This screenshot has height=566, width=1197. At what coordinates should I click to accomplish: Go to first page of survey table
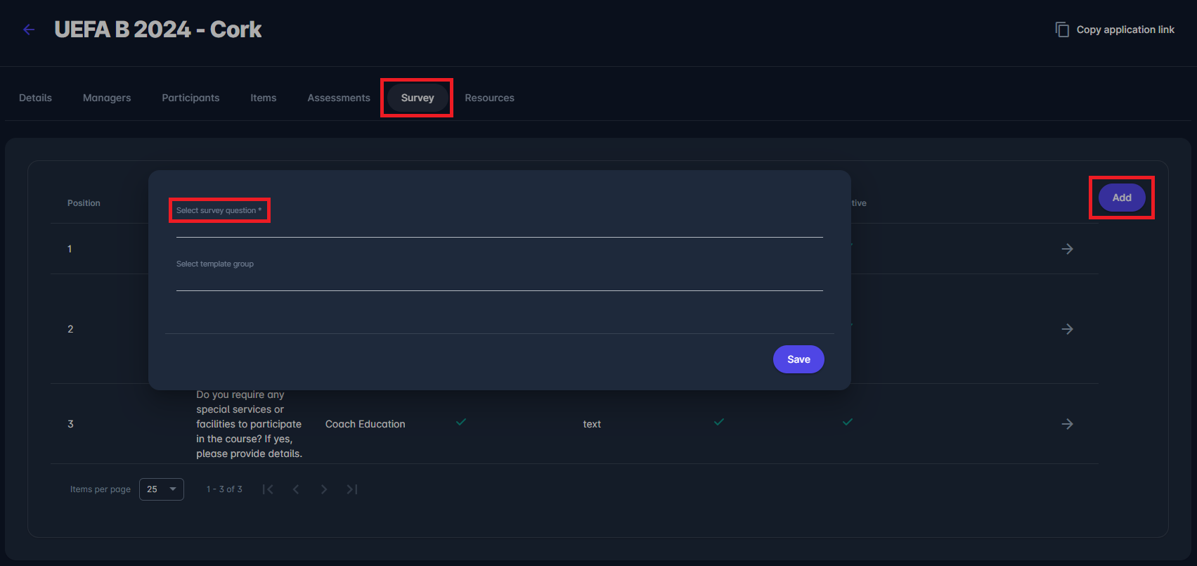click(268, 489)
